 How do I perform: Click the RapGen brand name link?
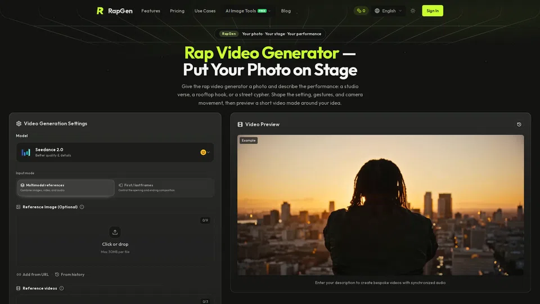pos(120,11)
